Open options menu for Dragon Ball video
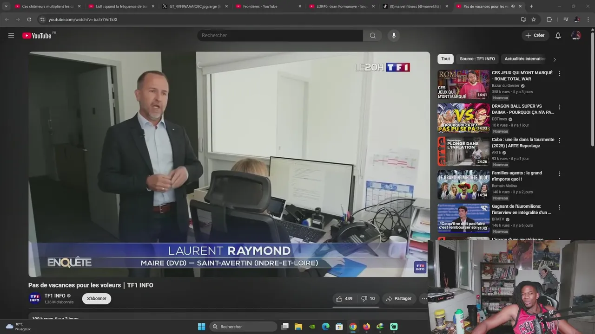The image size is (595, 334). [560, 107]
